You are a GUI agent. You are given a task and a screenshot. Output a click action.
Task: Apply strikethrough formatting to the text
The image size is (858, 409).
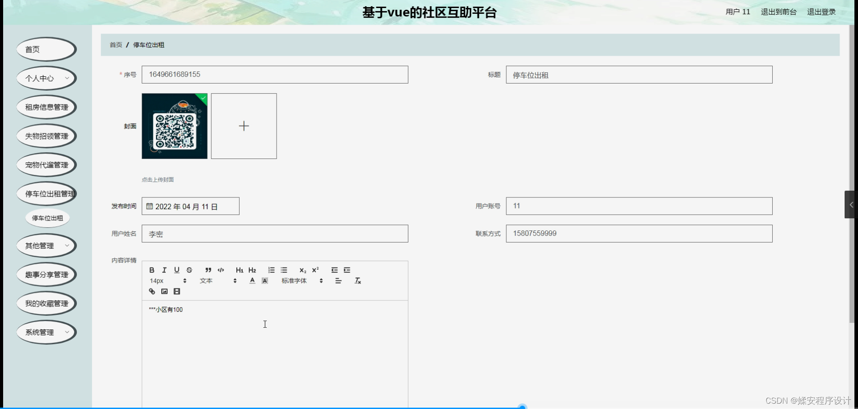(x=189, y=270)
